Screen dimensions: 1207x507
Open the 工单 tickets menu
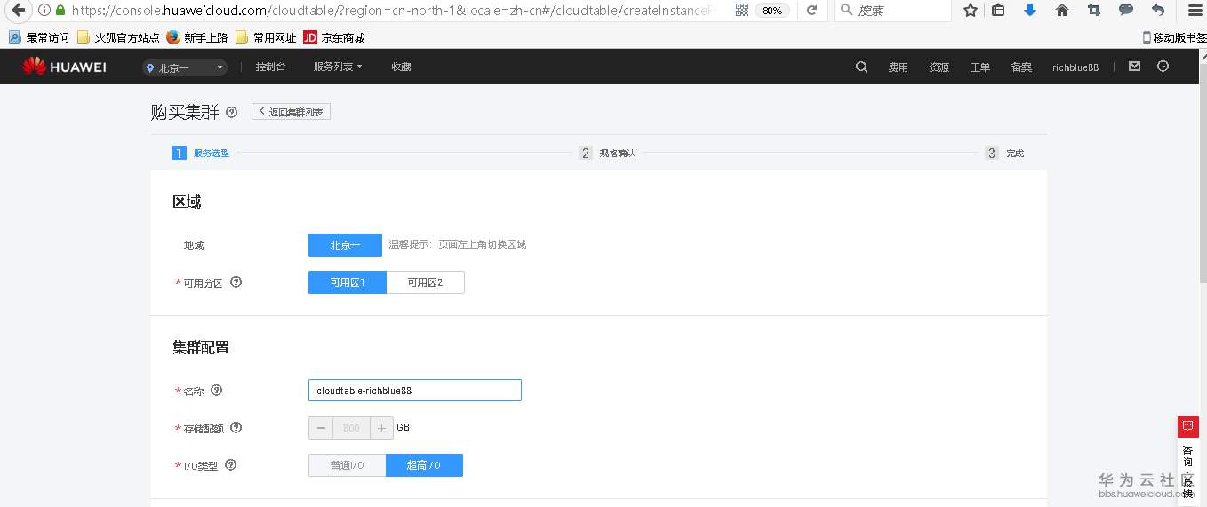click(979, 67)
